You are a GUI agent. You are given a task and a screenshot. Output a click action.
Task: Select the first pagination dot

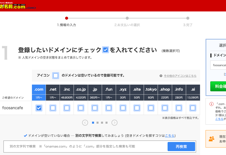(93, 122)
